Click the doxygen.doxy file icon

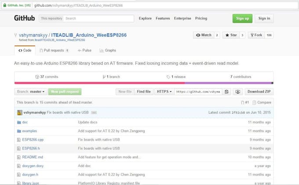[x=18, y=166]
